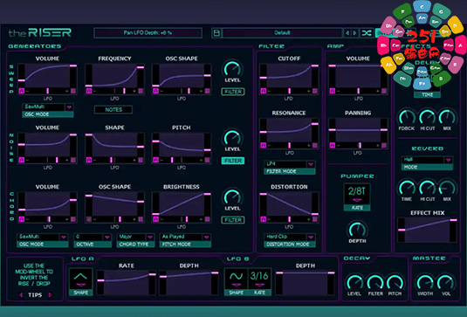Click the Reverb HI CUT knob
Image resolution: width=467 pixels, height=317 pixels.
coord(428,188)
